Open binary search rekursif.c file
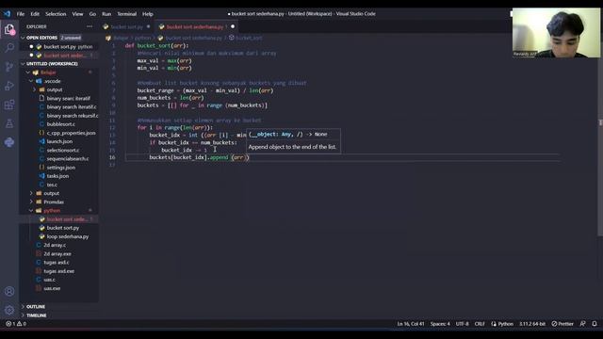The width and height of the screenshot is (603, 339). [x=72, y=116]
